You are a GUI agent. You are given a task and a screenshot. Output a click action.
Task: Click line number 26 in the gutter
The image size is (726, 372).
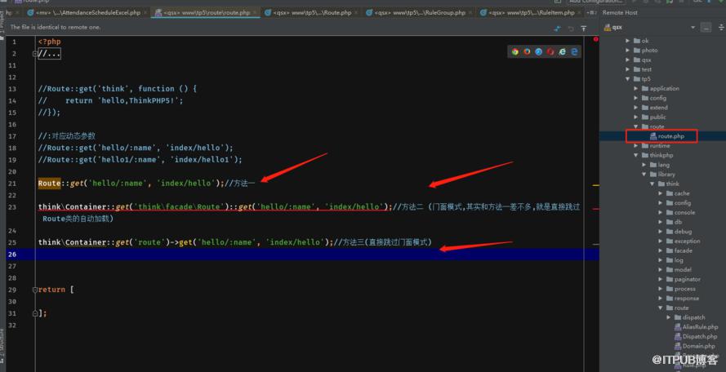tap(12, 254)
